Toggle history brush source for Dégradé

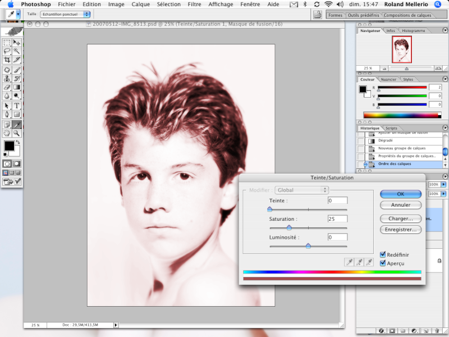(361, 141)
